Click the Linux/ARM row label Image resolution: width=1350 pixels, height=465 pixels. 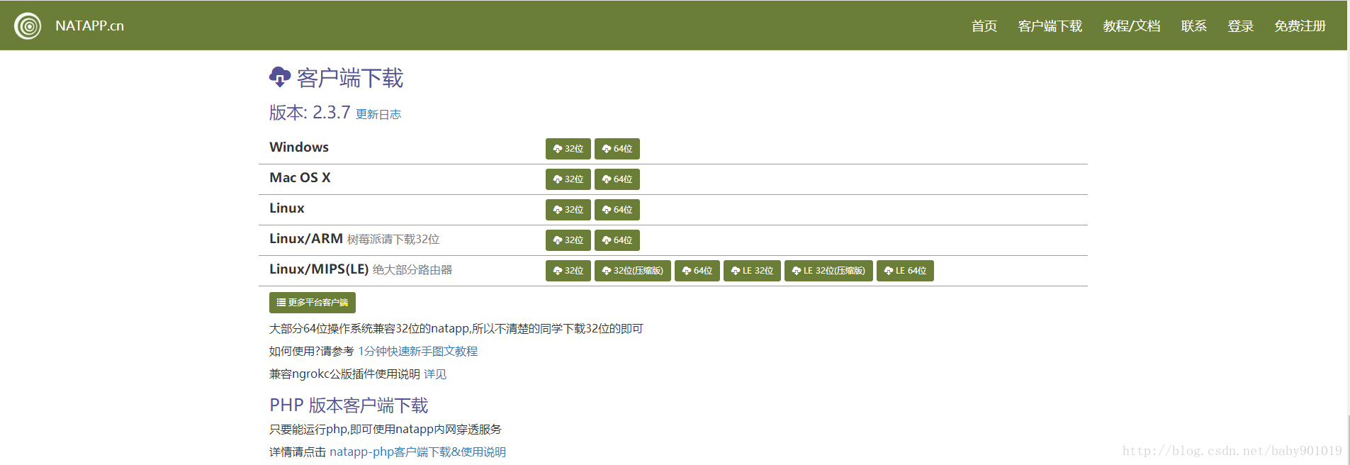(305, 238)
